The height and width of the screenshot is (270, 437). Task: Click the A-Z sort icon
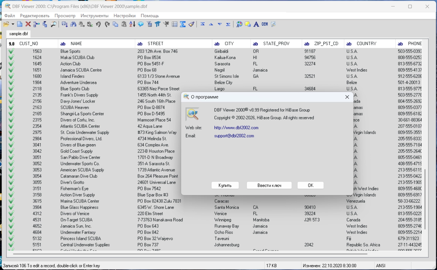132,24
